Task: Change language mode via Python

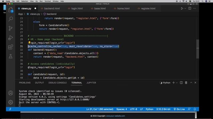Action: click(x=149, y=109)
